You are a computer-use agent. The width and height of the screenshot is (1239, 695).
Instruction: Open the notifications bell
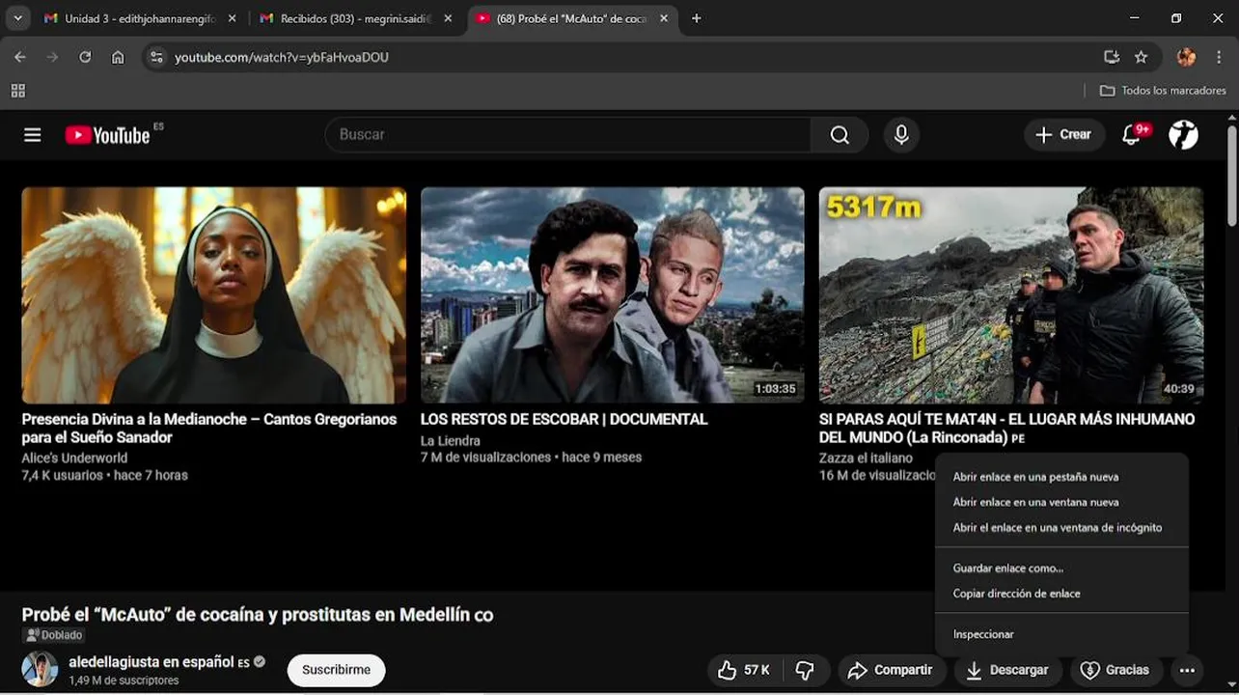(x=1132, y=135)
